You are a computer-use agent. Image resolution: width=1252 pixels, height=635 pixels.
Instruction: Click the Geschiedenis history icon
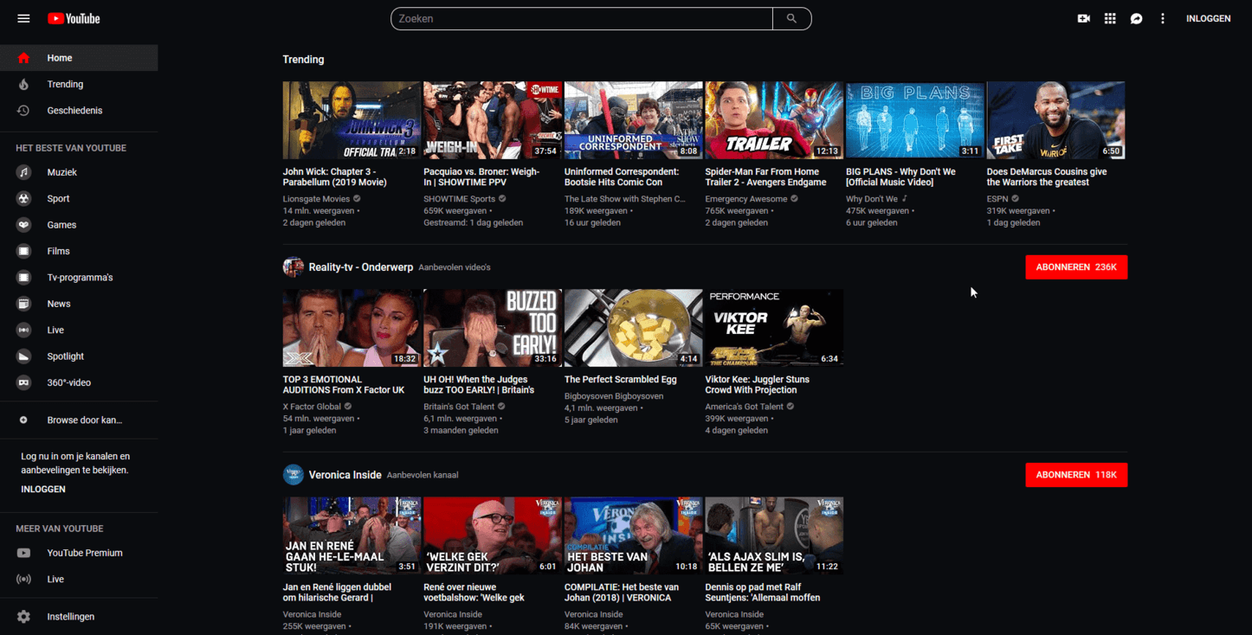click(x=23, y=111)
